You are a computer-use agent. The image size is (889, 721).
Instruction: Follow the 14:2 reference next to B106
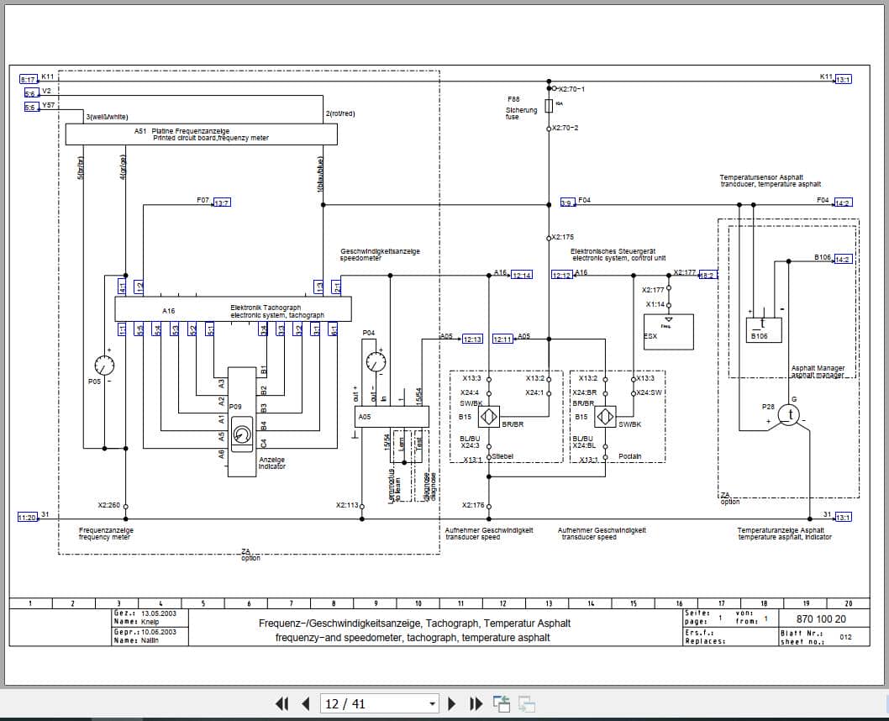coord(843,259)
